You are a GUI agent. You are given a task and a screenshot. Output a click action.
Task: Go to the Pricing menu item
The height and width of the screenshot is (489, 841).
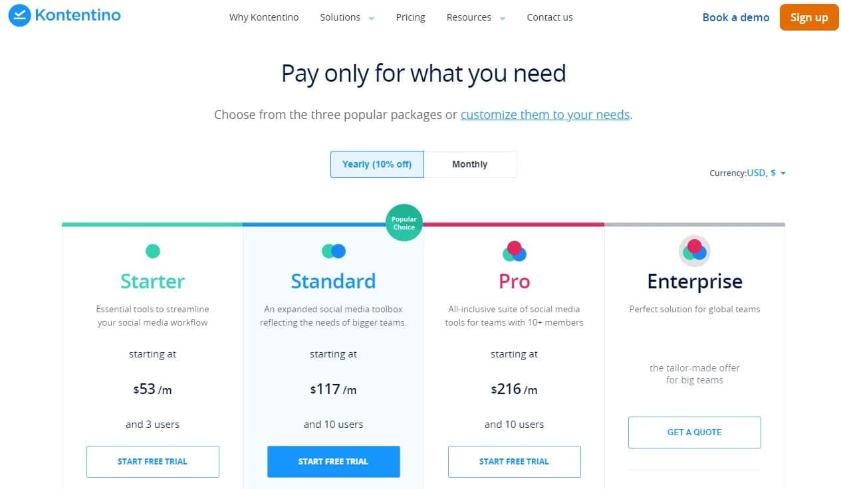point(410,17)
